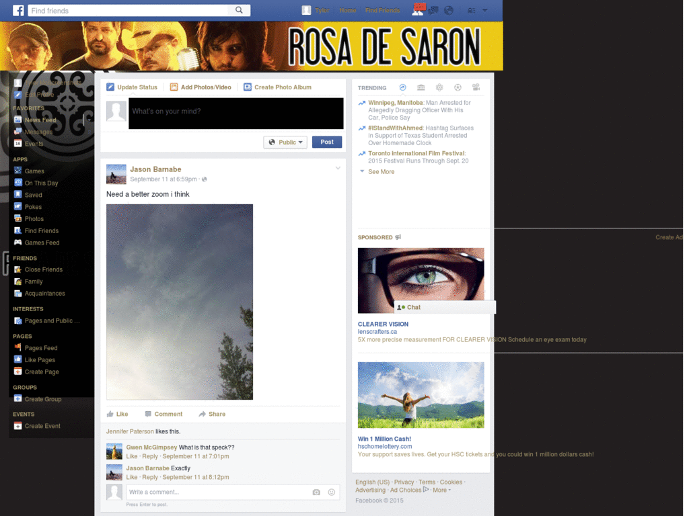Select Top Trends trending category icon
The width and height of the screenshot is (689, 516).
(402, 87)
